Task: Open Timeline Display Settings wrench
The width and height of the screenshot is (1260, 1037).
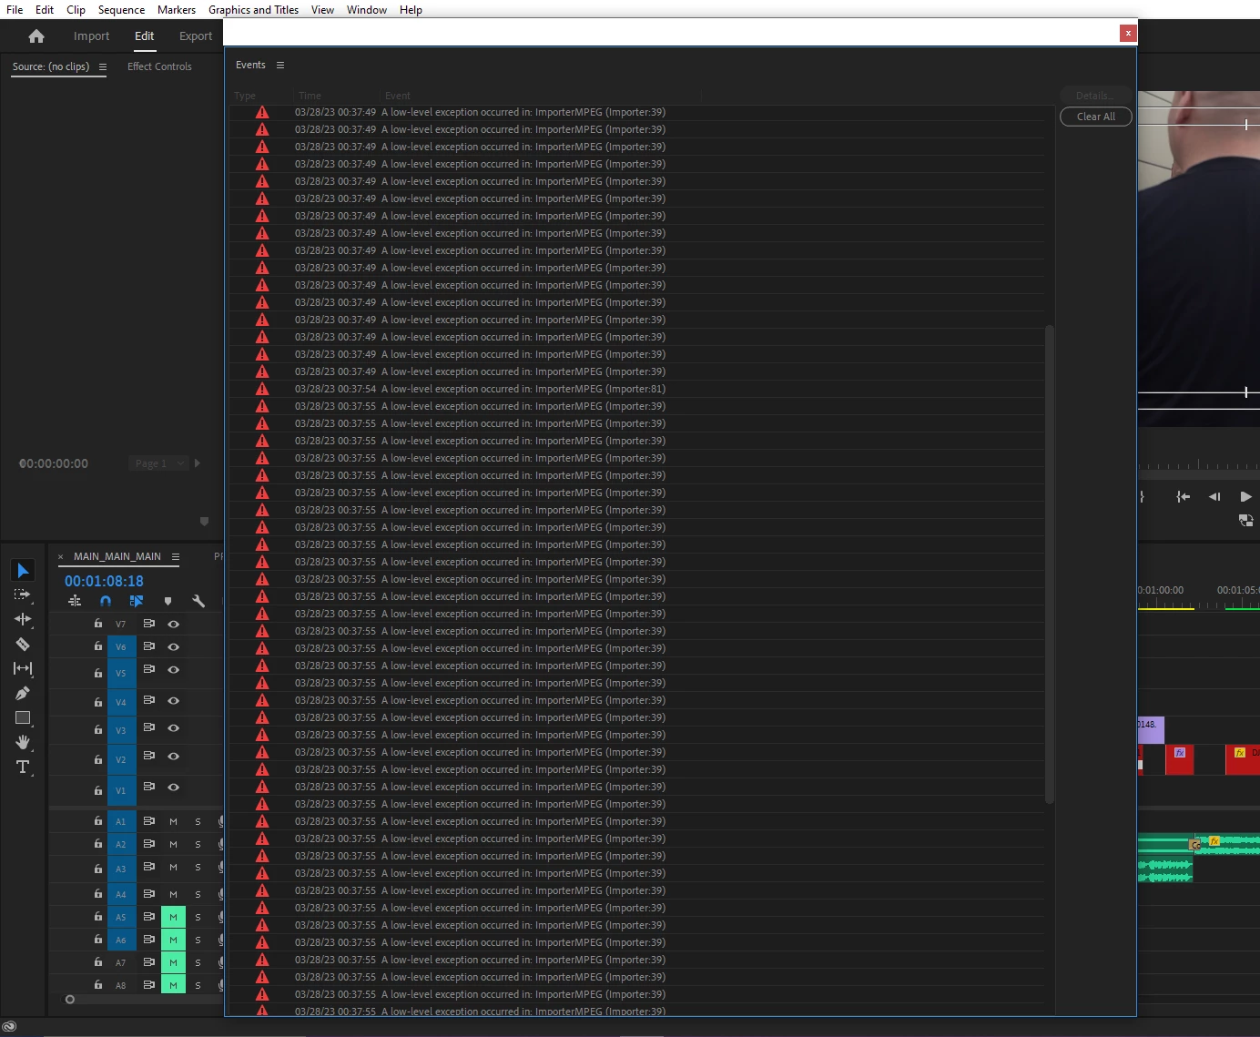Action: (x=198, y=601)
